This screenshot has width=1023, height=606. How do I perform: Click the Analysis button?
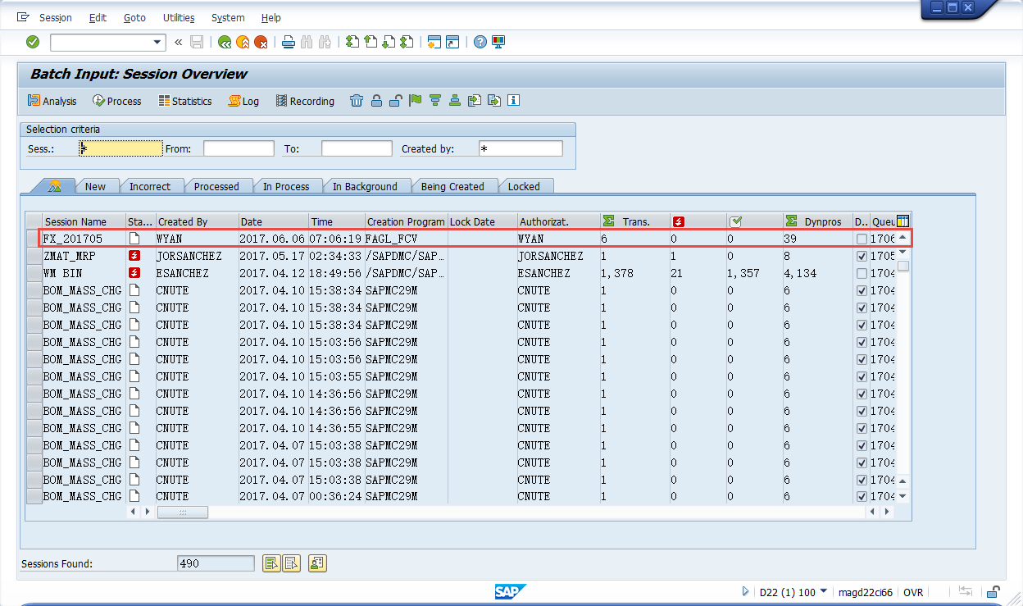pos(52,101)
